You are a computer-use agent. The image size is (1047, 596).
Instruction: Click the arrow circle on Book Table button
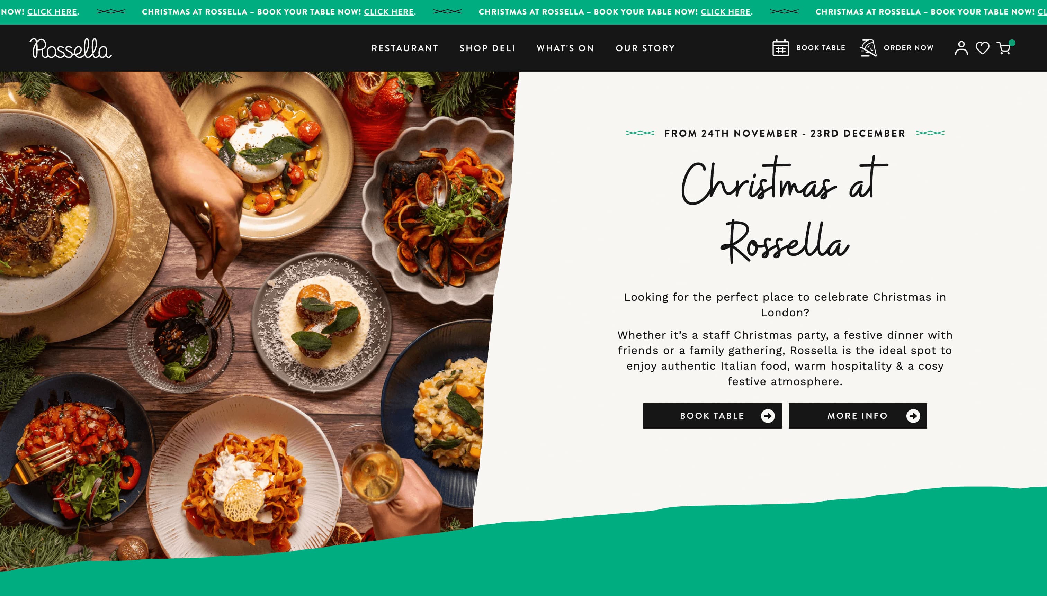pos(768,416)
